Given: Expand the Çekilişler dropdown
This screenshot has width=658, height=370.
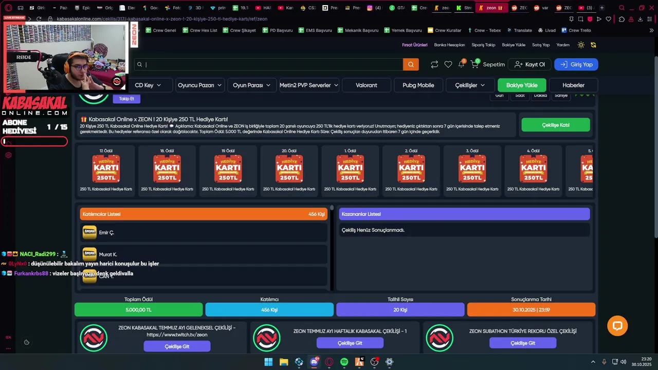Looking at the screenshot, I should [x=470, y=85].
